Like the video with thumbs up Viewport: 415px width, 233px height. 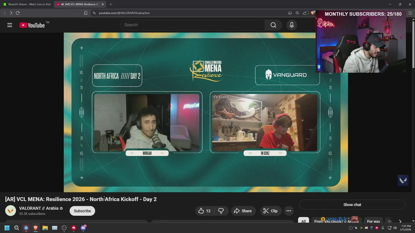click(x=205, y=211)
